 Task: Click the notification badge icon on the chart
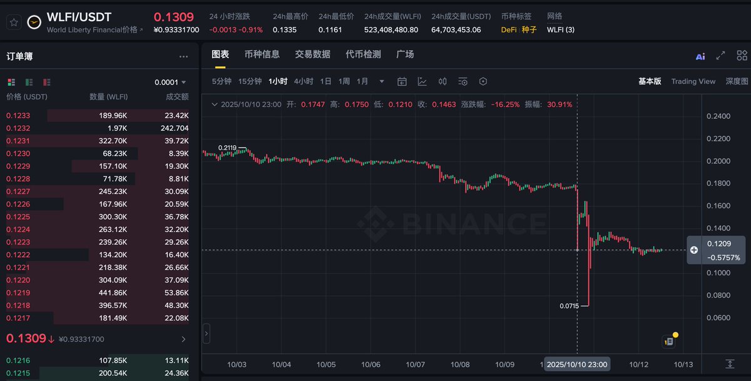[x=668, y=341]
